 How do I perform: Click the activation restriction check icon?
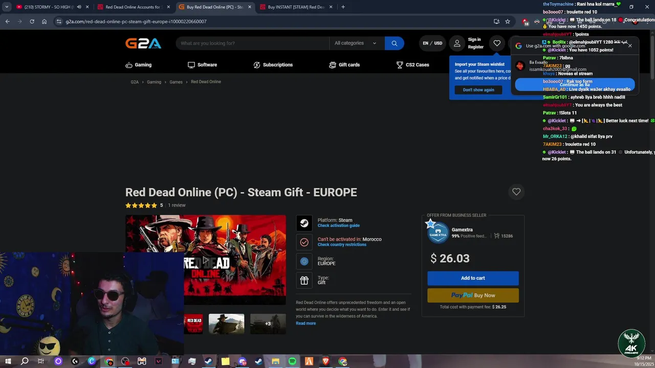click(304, 242)
